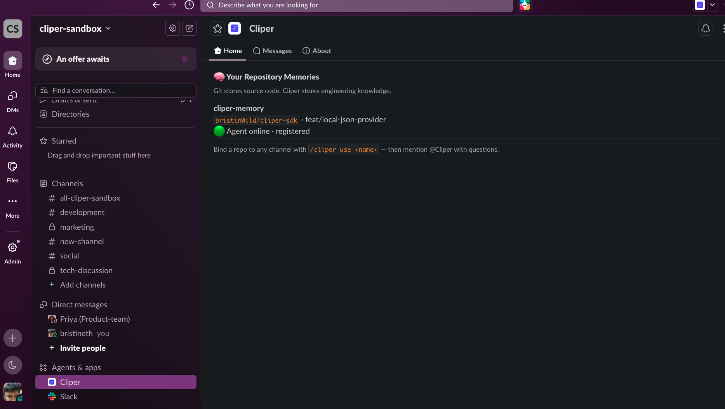725x409 pixels.
Task: Compose a new message with pencil icon
Action: pyautogui.click(x=190, y=28)
